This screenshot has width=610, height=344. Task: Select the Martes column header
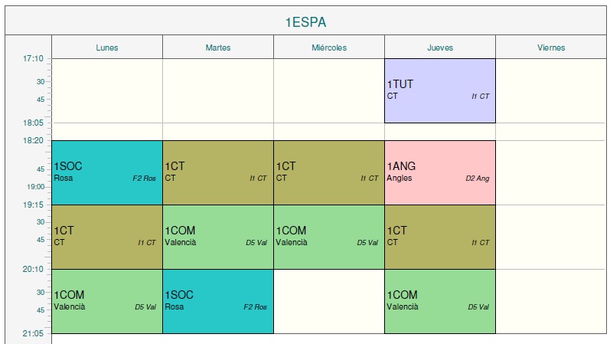click(218, 48)
